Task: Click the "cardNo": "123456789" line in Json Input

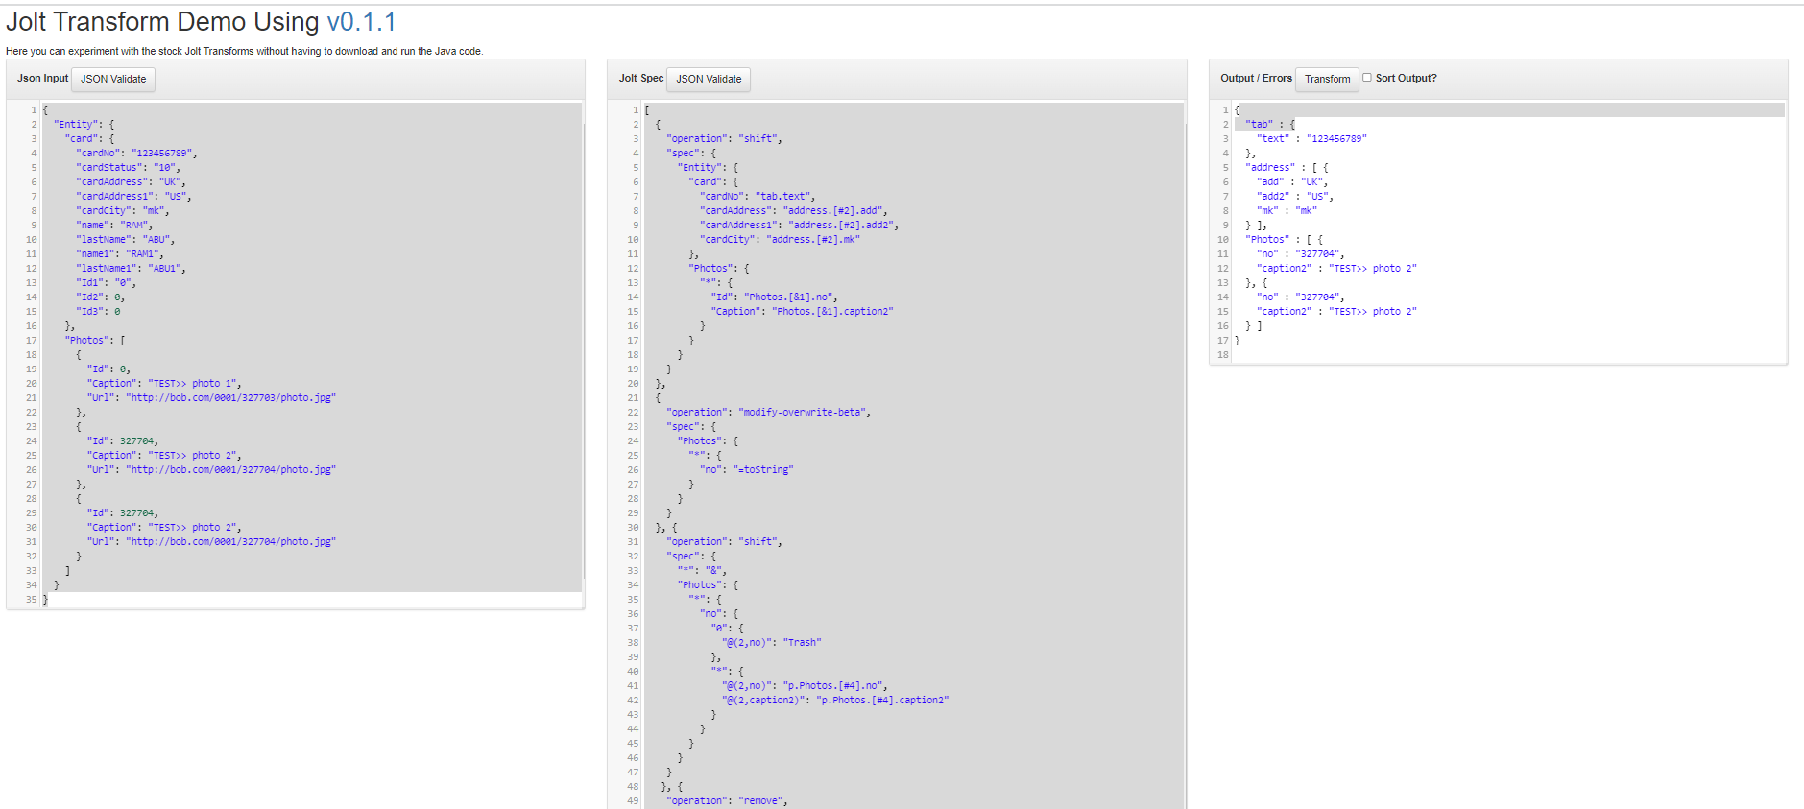Action: coord(136,153)
